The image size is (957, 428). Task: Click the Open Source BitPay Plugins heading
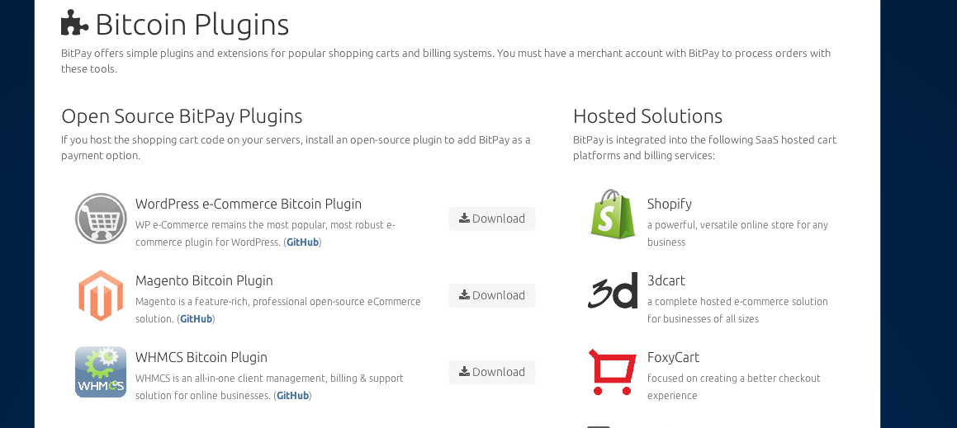182,115
